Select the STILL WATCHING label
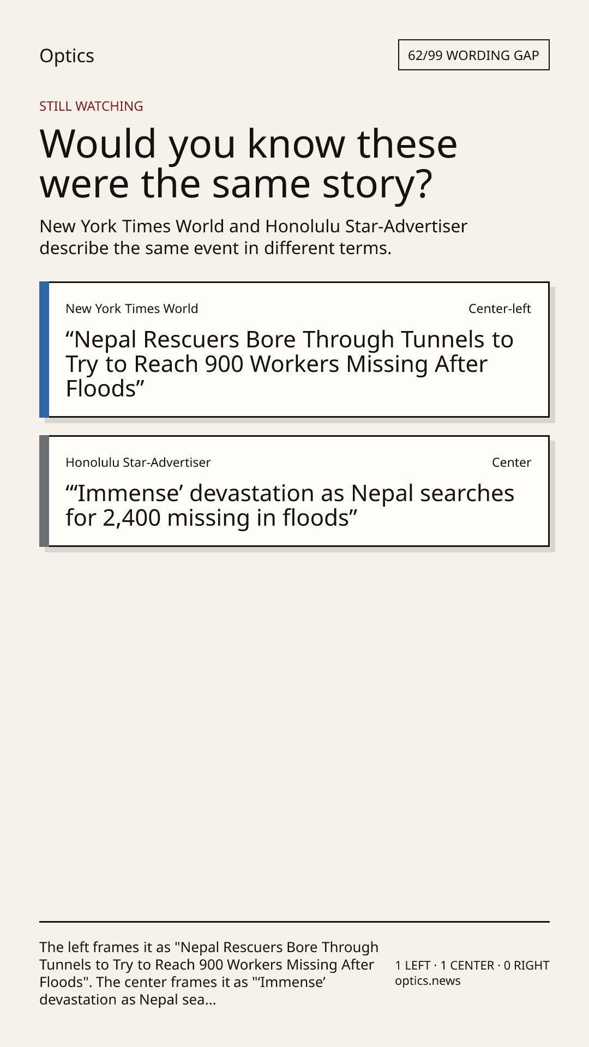 pyautogui.click(x=91, y=106)
